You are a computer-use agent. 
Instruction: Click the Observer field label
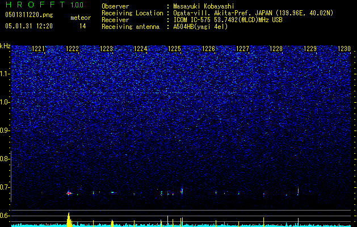(115, 6)
